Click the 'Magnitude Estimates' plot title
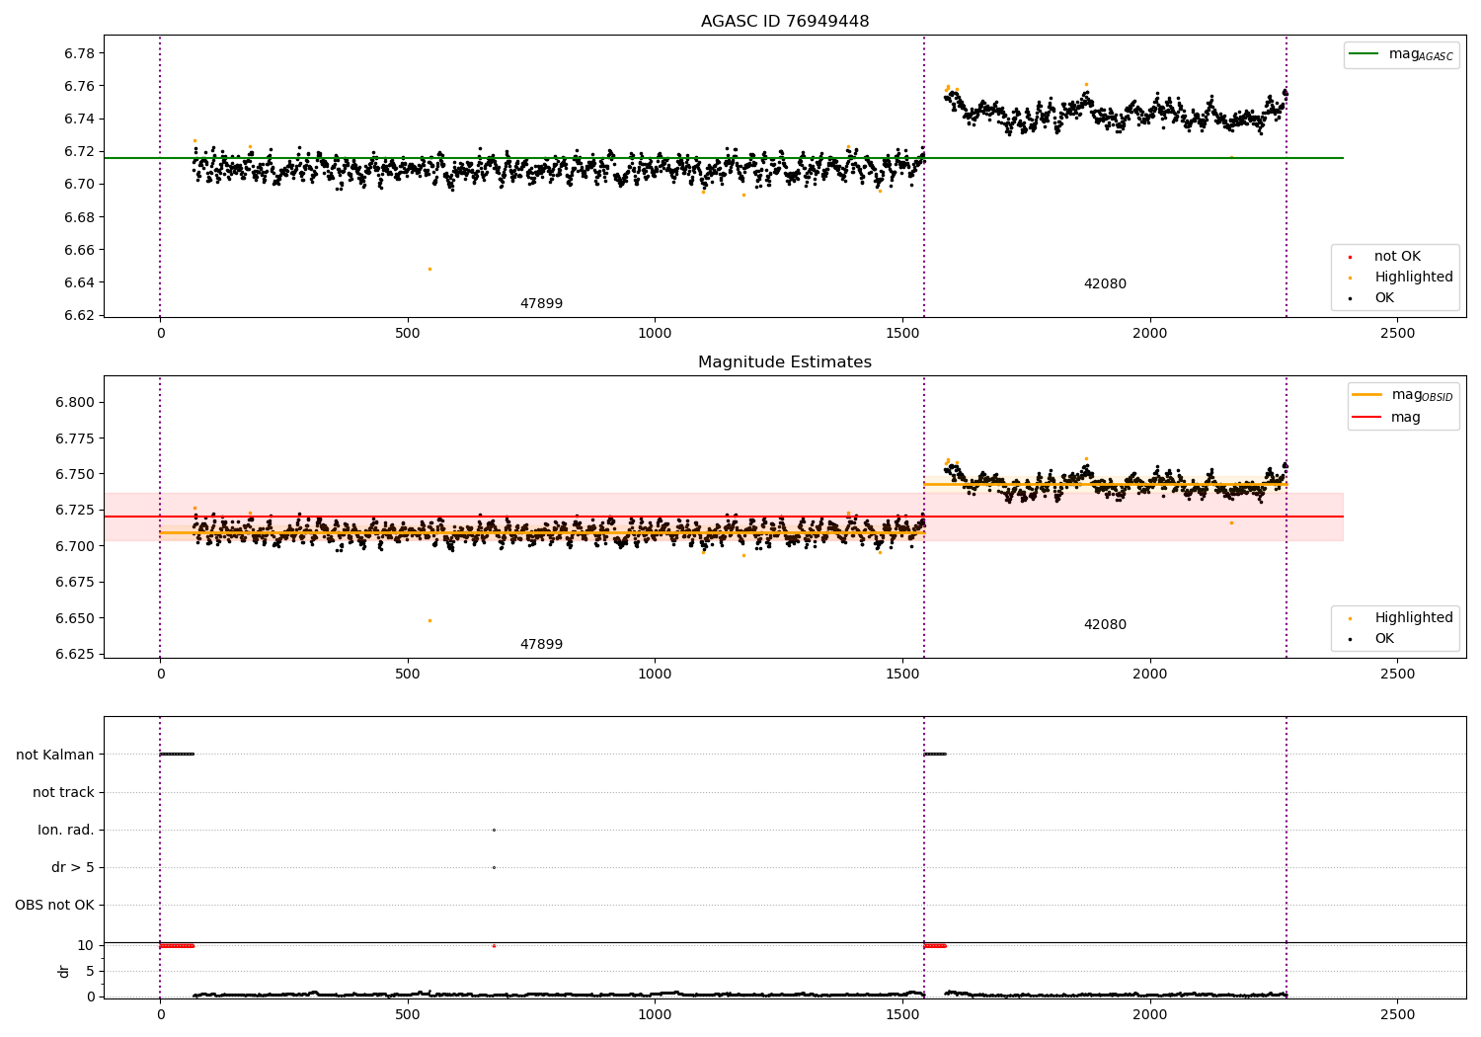Screen dimensions: 1481x1037 click(x=785, y=362)
